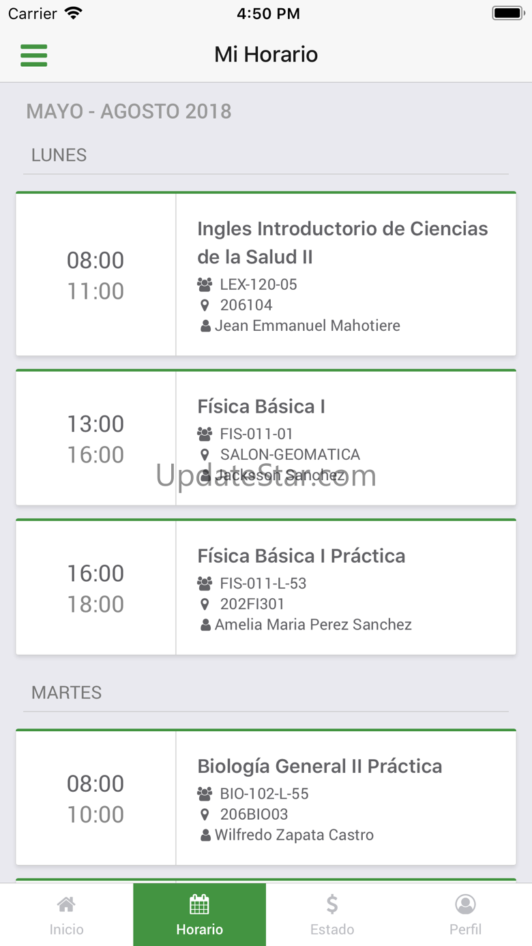Tap location pin beside 206104
532x946 pixels.
(205, 305)
